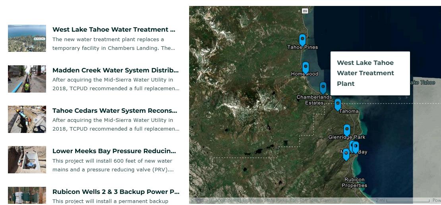
Task: Click the Madden Creek 'After acquiring the Mid-Sierra' description
Action: pyautogui.click(x=116, y=84)
